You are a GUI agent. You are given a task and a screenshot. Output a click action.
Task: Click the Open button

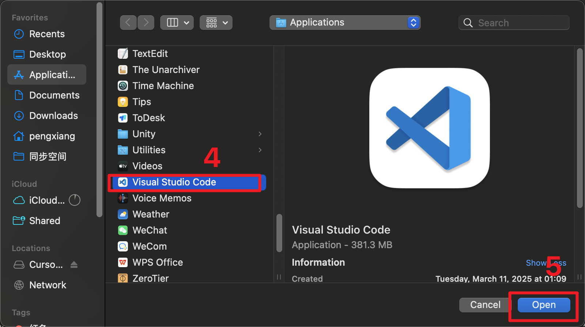[544, 305]
